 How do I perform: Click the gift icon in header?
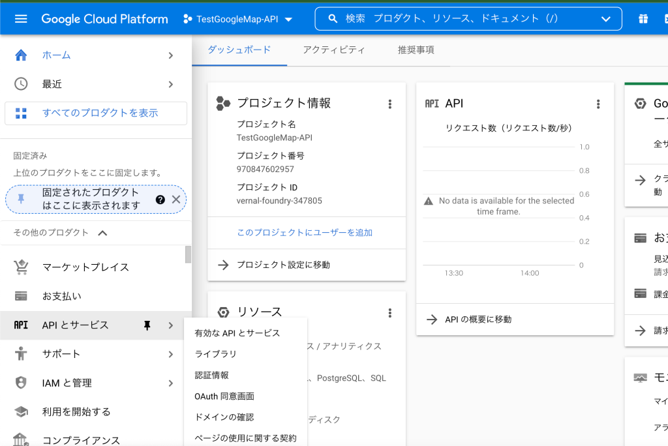point(643,19)
